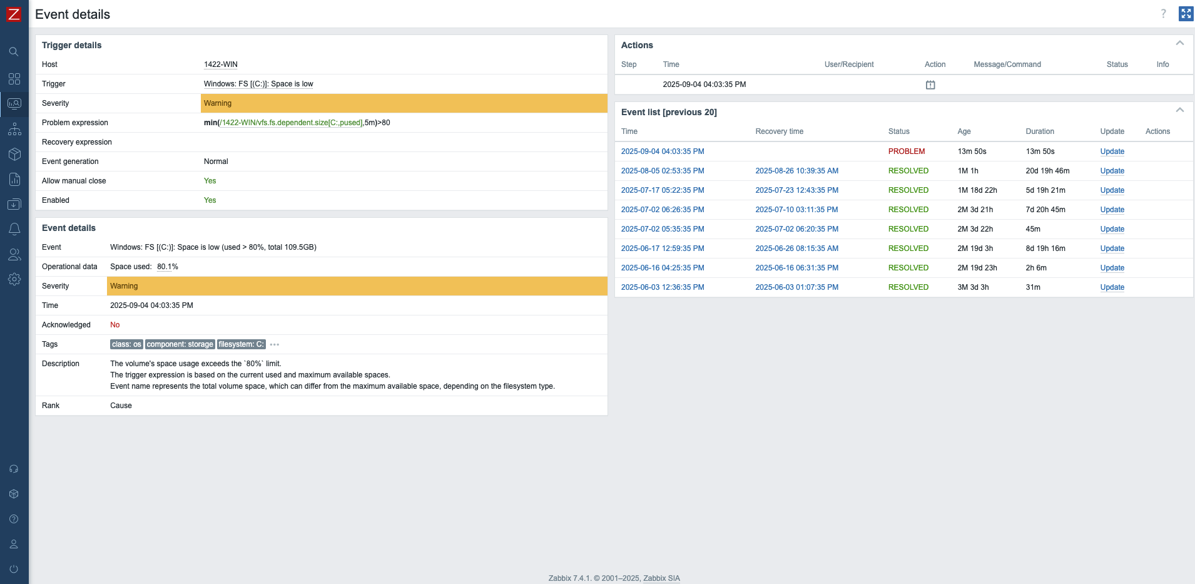1195x584 pixels.
Task: Show hidden tags via the ellipsis
Action: tap(274, 344)
